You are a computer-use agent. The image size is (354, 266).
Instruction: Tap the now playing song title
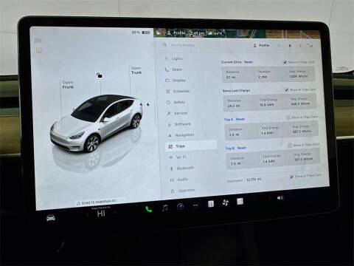click(99, 202)
